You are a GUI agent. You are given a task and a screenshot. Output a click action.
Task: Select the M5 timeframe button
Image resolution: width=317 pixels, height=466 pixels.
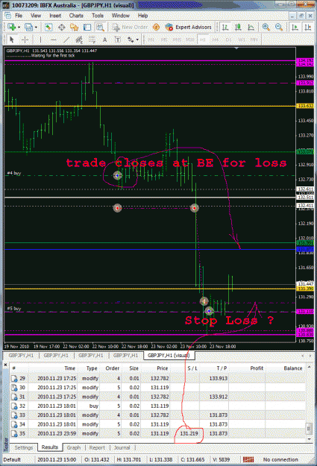click(x=164, y=40)
